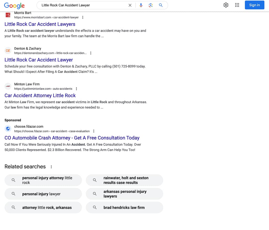269x230 pixels.
Task: Open Related searches three-dot menu
Action: [x=51, y=167]
